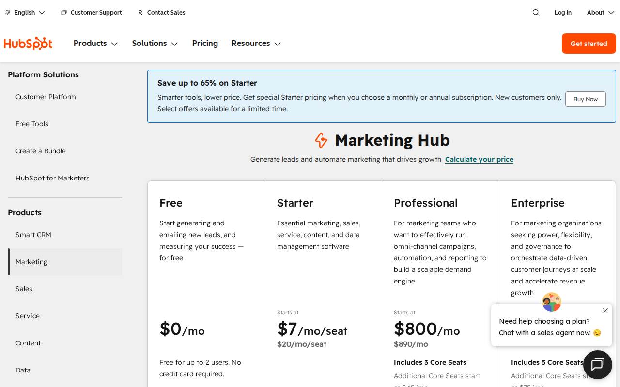Click the $800/mo price
The width and height of the screenshot is (620, 387).
coord(427,329)
